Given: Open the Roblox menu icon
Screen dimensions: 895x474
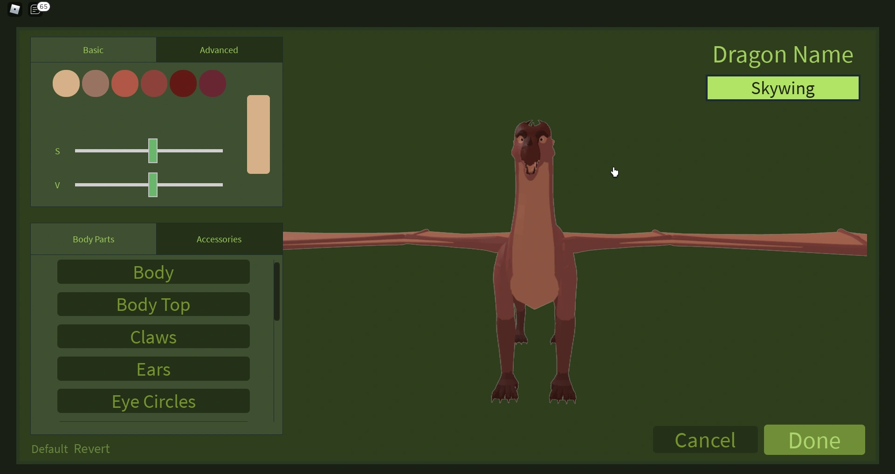Looking at the screenshot, I should [x=14, y=9].
